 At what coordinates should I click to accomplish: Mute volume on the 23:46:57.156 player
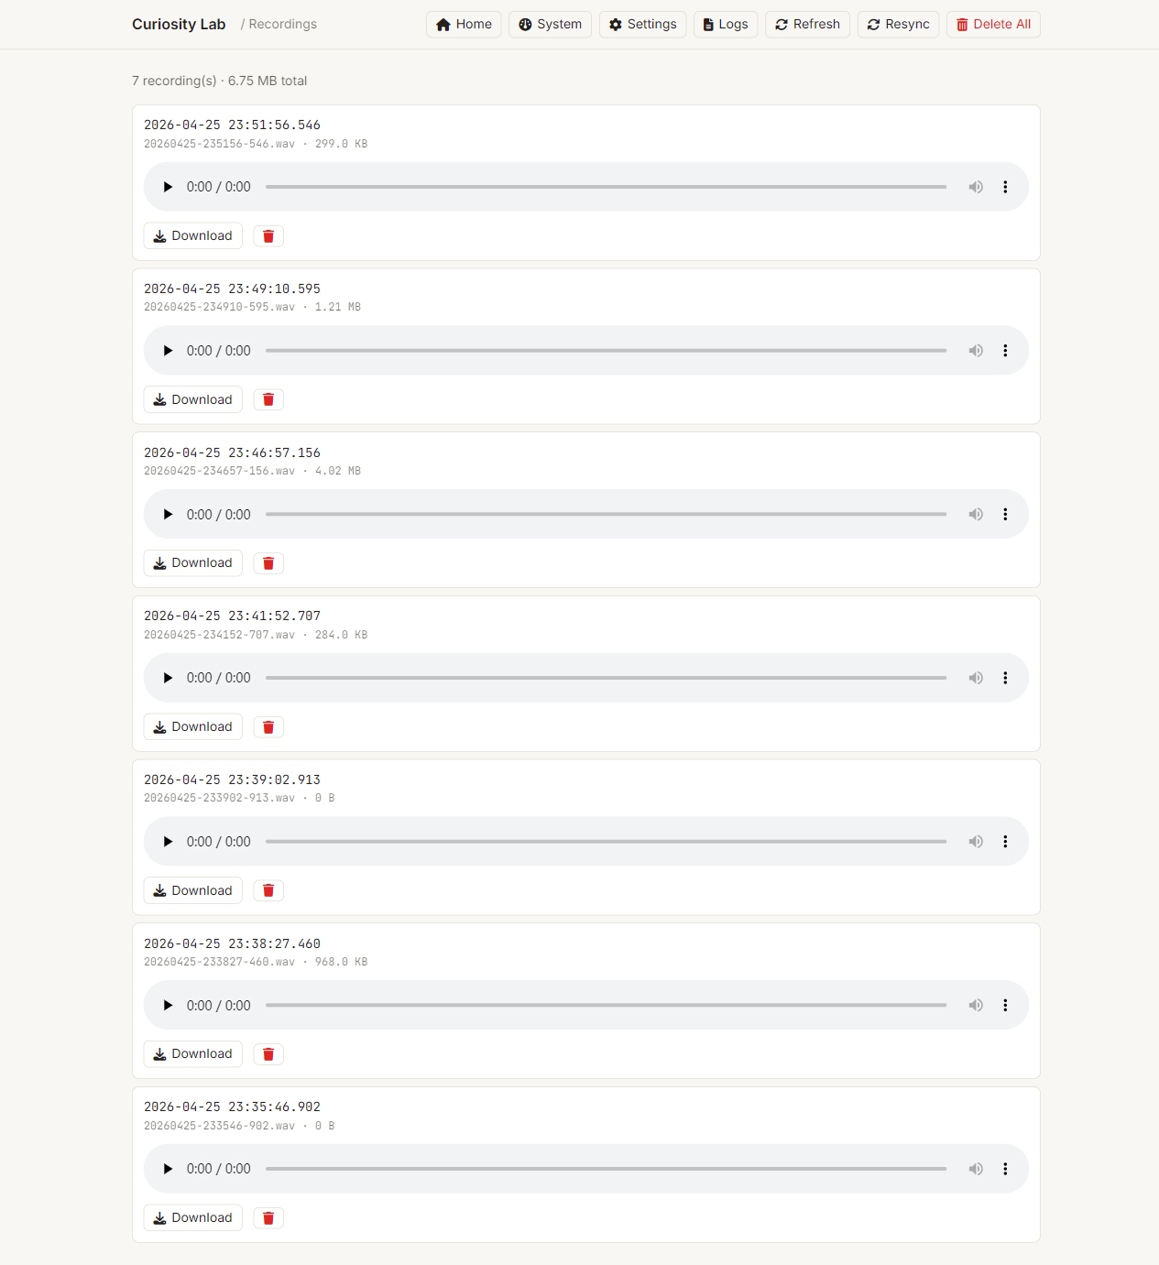976,514
